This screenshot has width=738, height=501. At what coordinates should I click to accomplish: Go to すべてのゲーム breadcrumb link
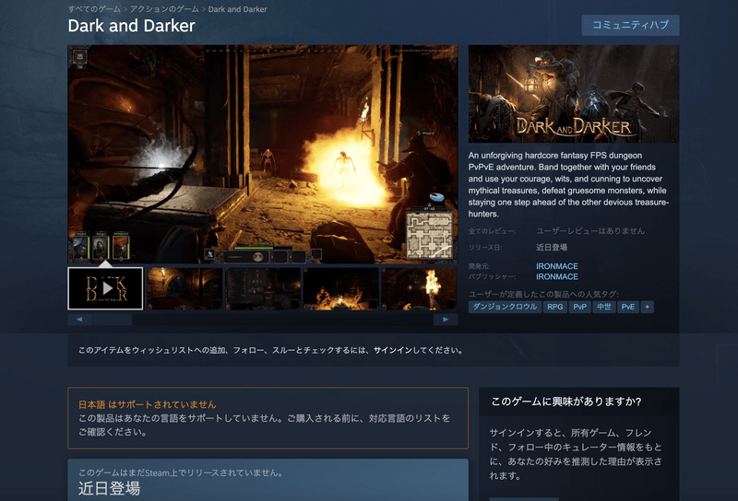[x=94, y=9]
